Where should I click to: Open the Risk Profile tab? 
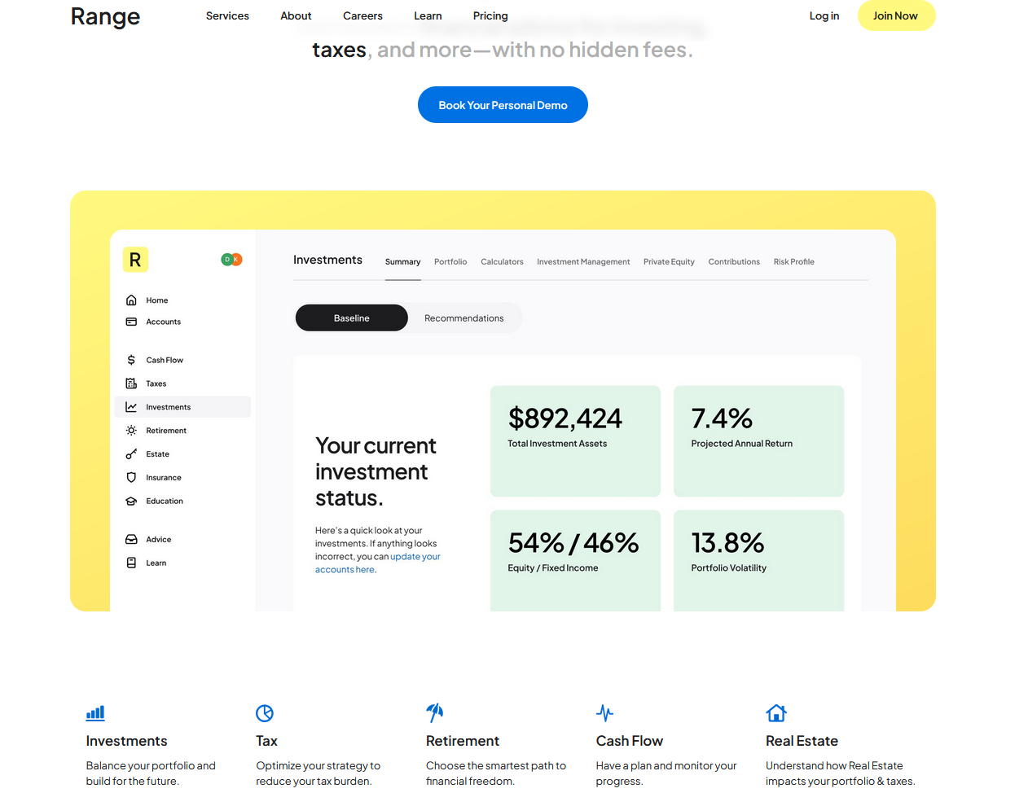(x=794, y=262)
